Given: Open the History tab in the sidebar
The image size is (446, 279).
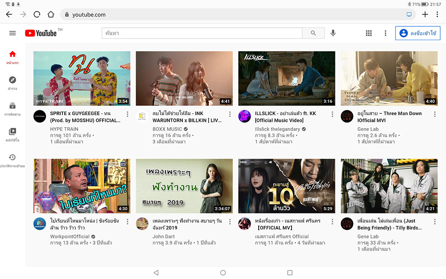Looking at the screenshot, I should [12, 160].
